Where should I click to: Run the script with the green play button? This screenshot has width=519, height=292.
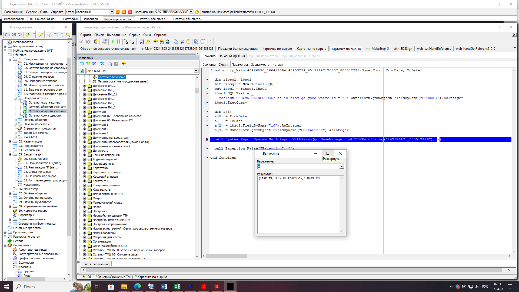(112, 42)
